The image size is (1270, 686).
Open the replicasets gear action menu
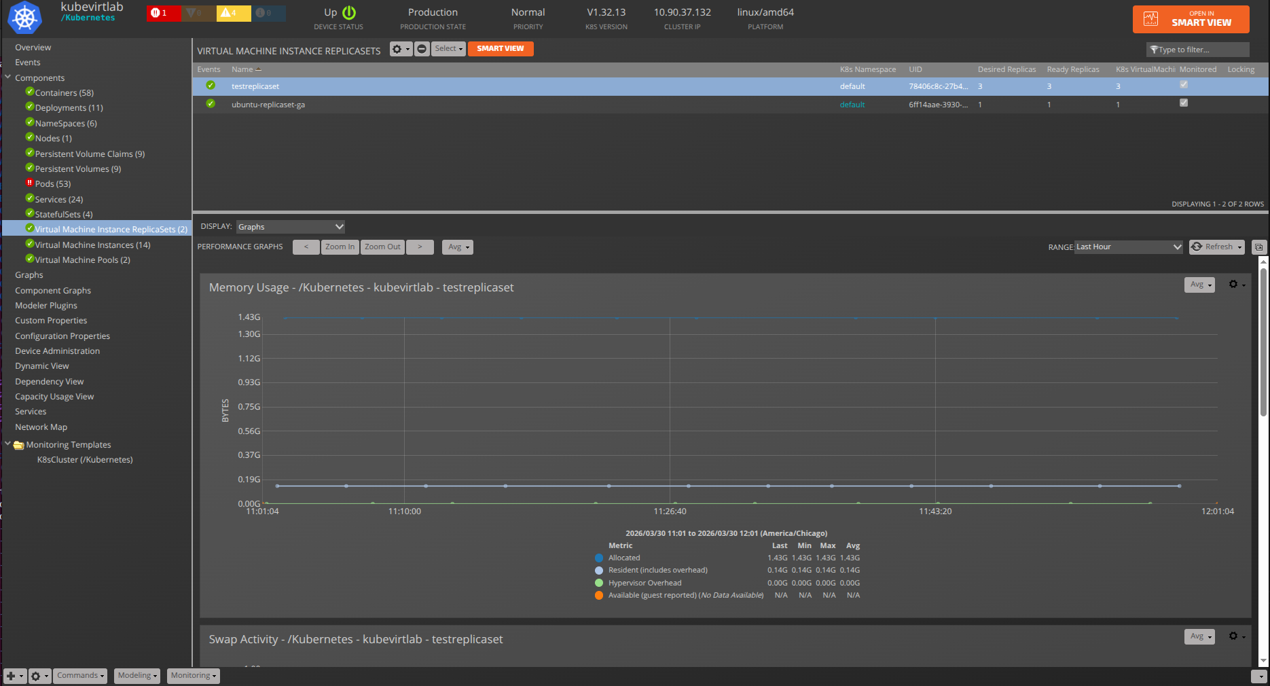(x=400, y=49)
